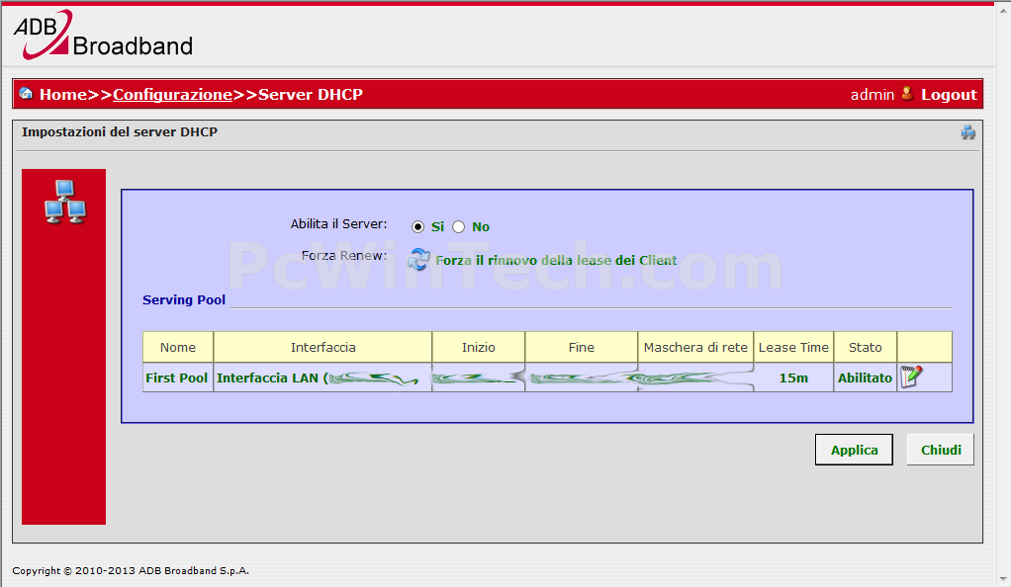The image size is (1011, 587).
Task: Click the Forza Renew label
Action: coord(344,255)
